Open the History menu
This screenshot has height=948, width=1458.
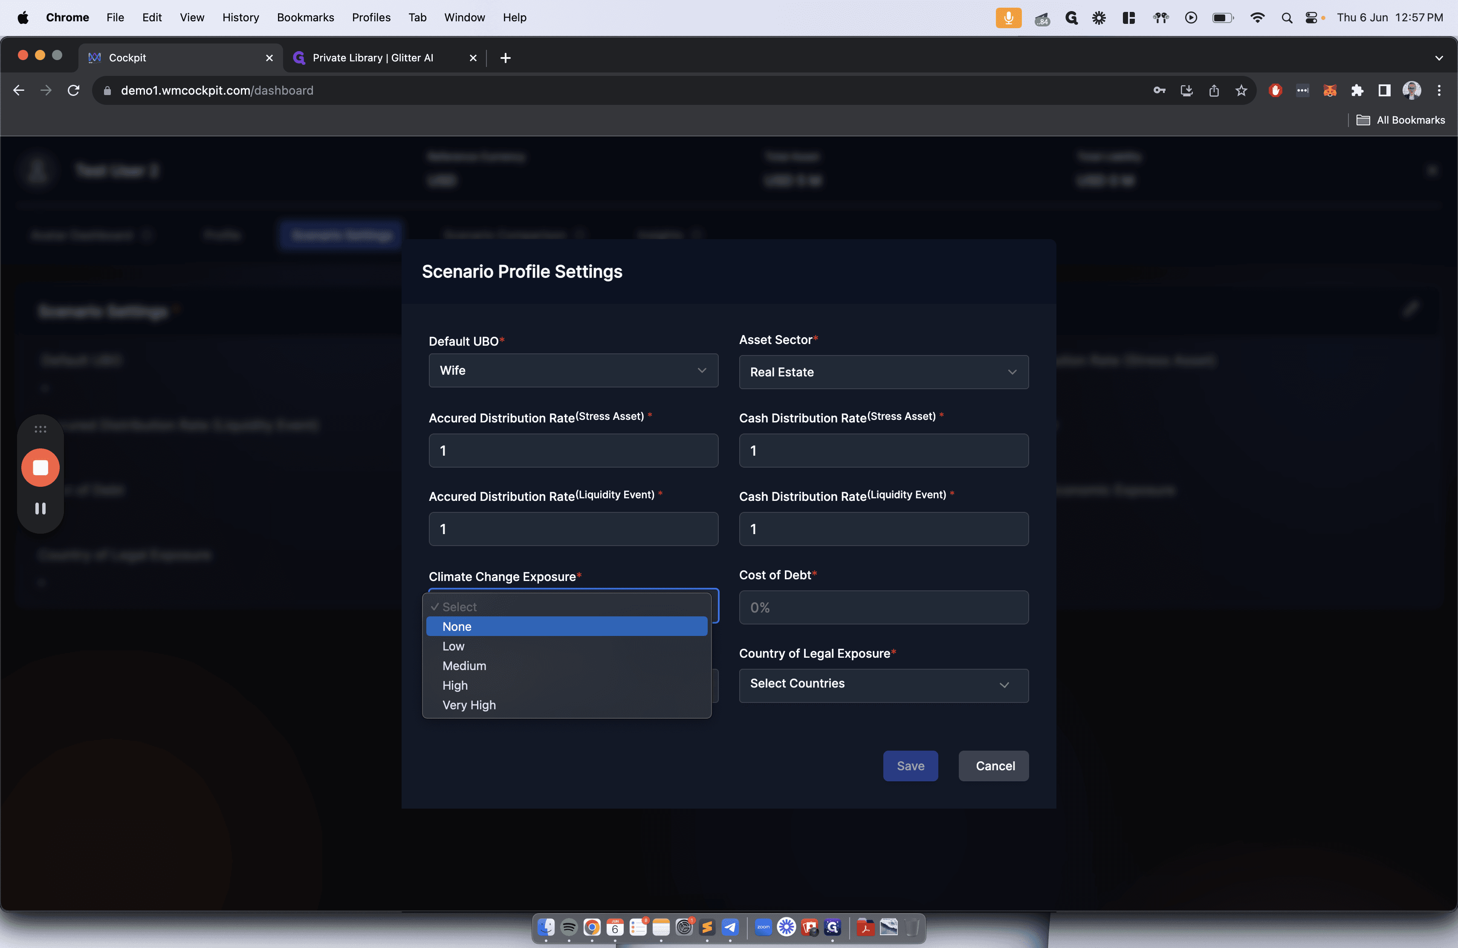(x=240, y=18)
